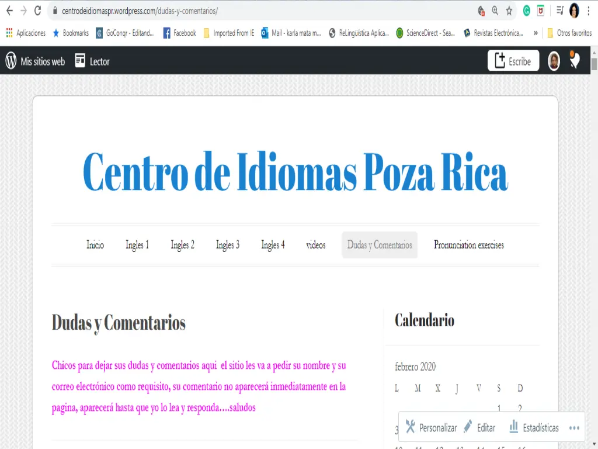The image size is (598, 449).
Task: Click the febrero 2020 calendar caption
Action: point(415,367)
